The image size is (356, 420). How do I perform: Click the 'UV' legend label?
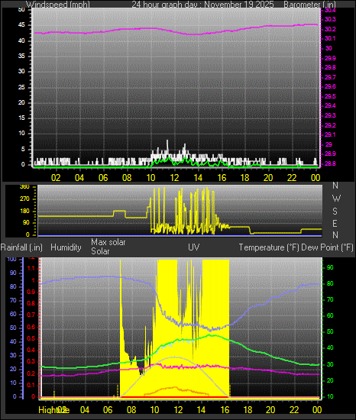pos(194,247)
